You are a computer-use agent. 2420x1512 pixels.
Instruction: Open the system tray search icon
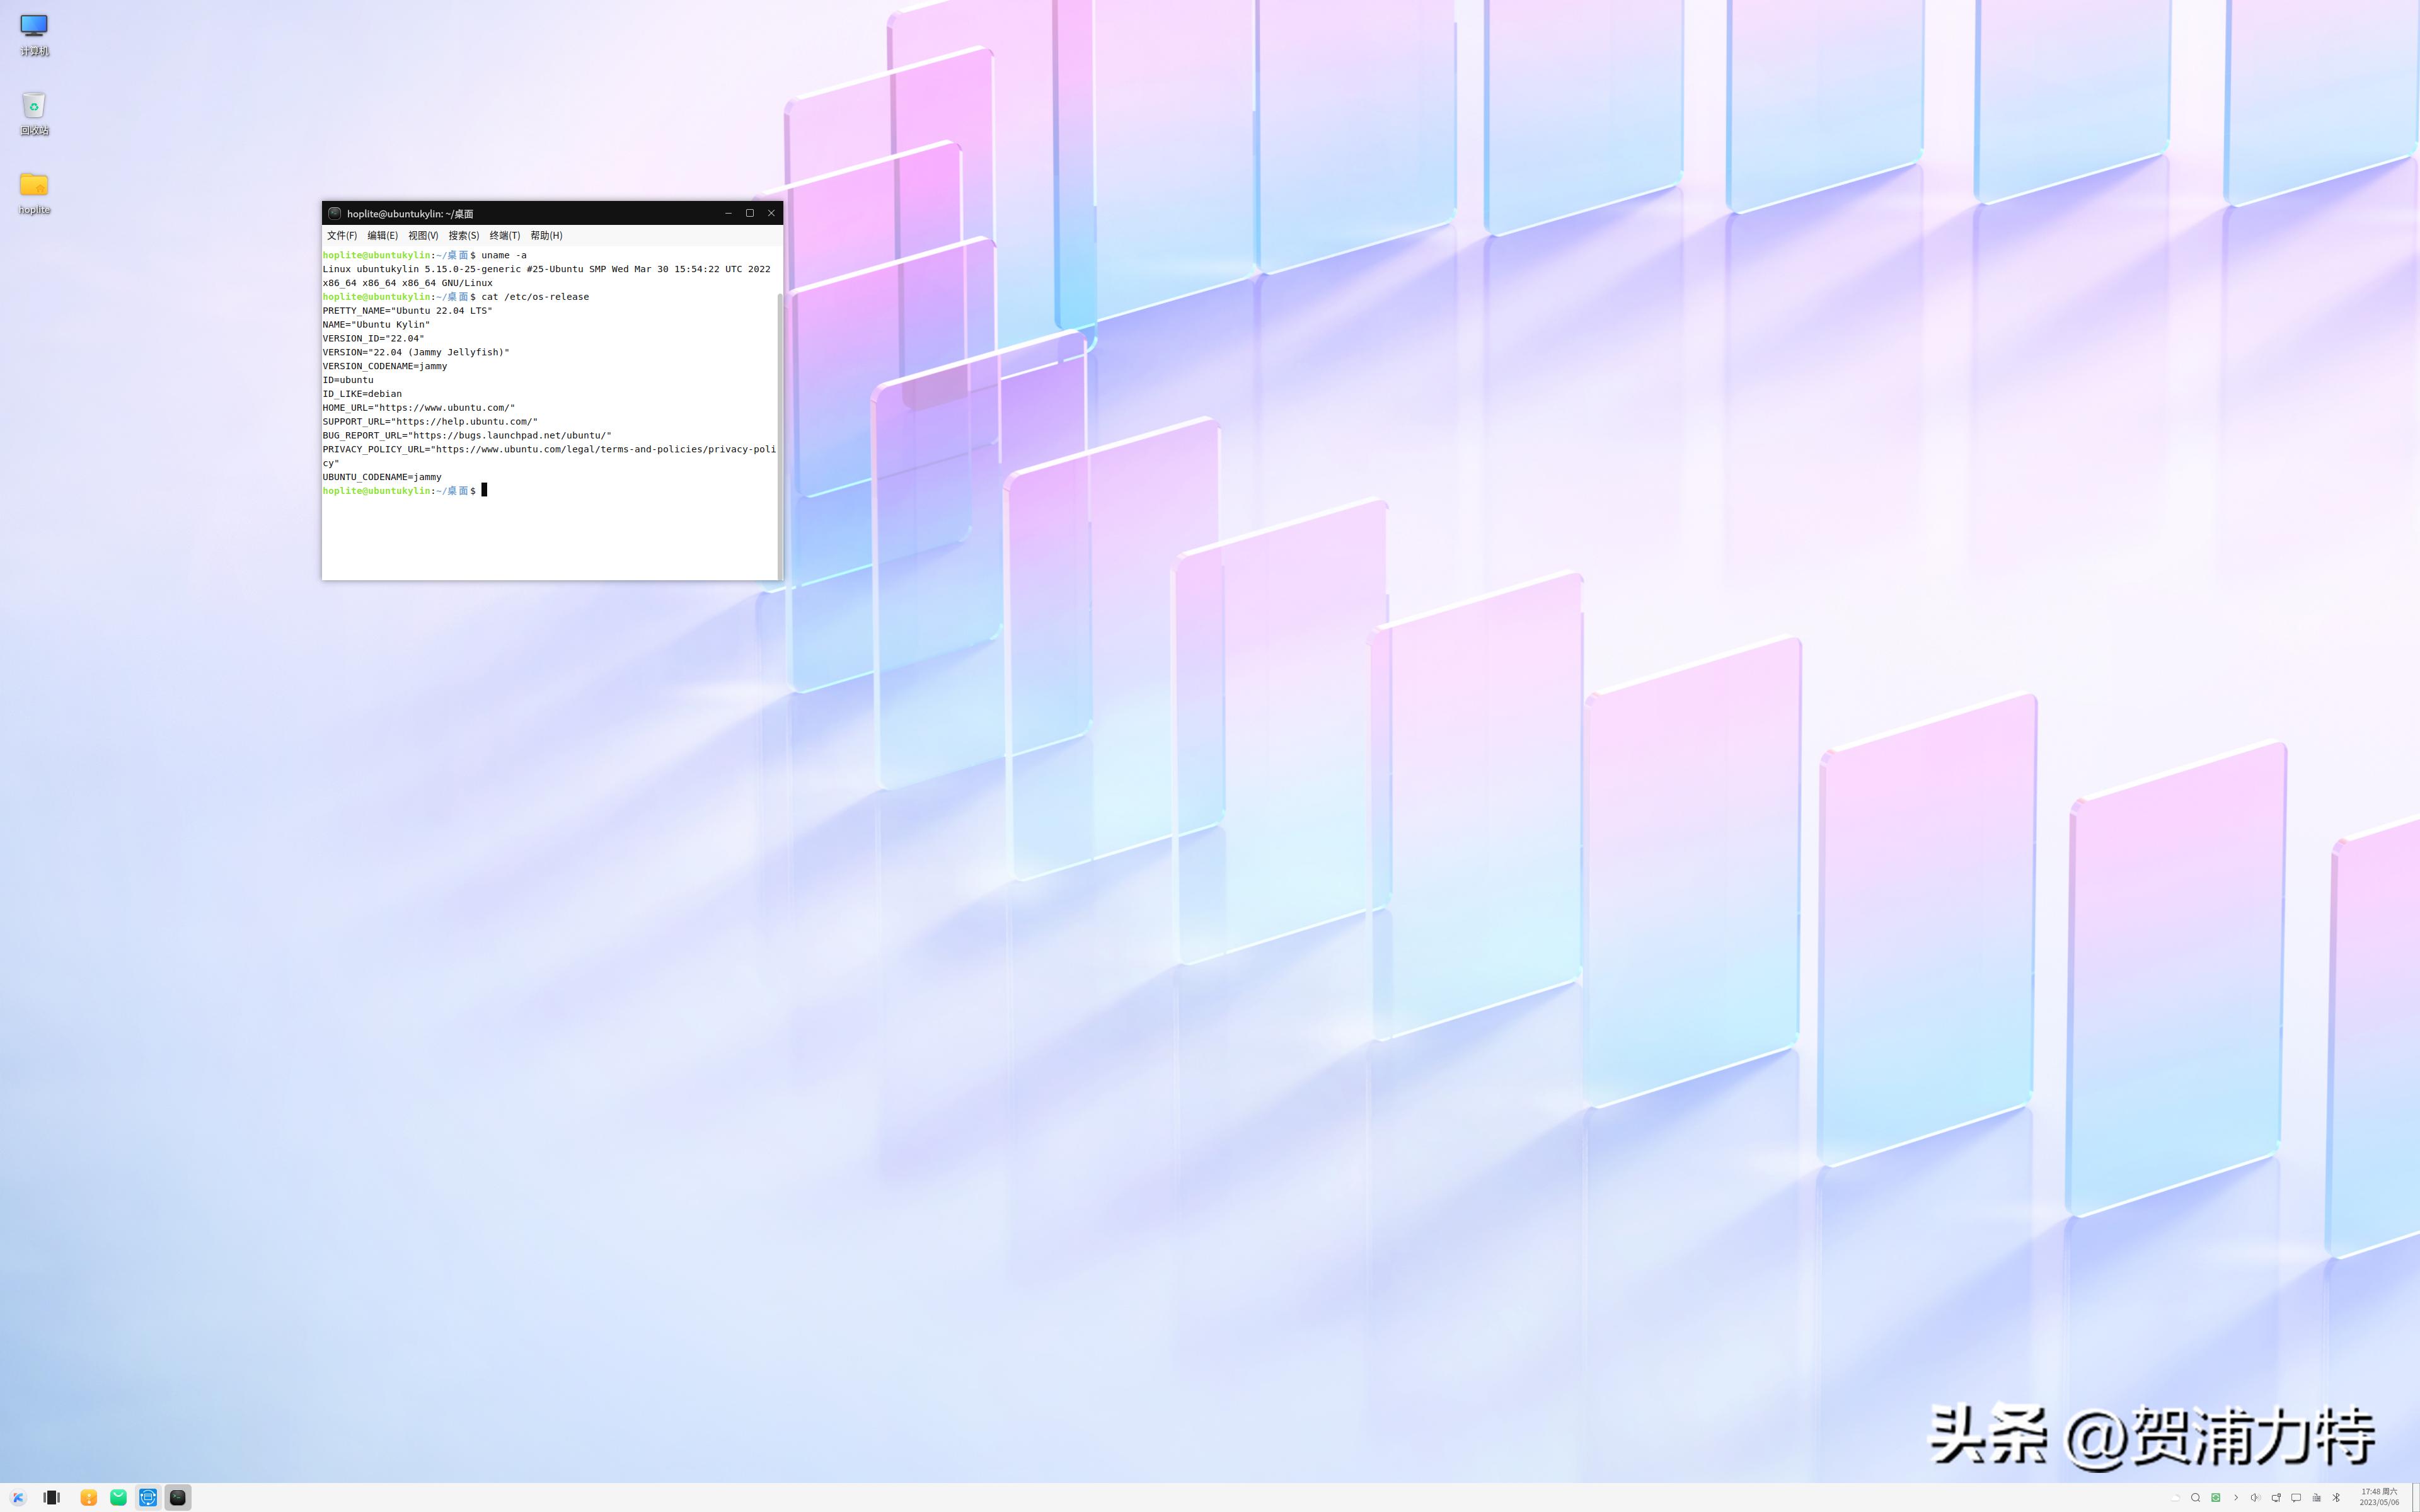pyautogui.click(x=2195, y=1498)
